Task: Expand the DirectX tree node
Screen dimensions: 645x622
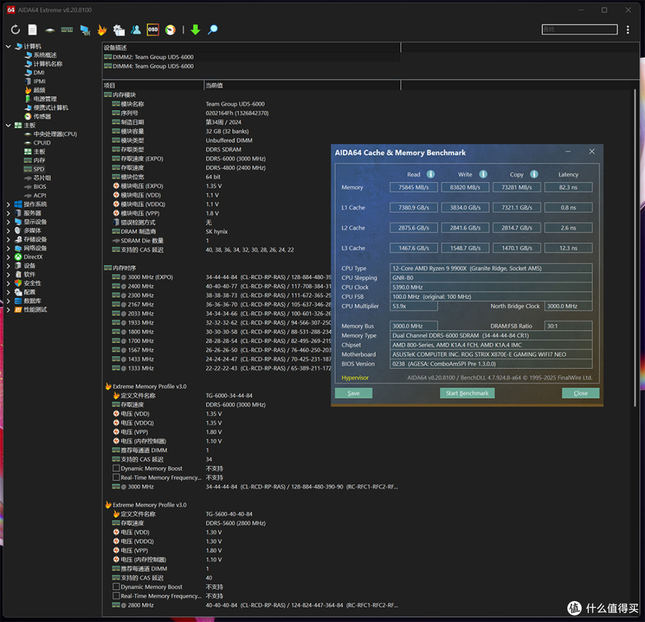Action: point(8,257)
